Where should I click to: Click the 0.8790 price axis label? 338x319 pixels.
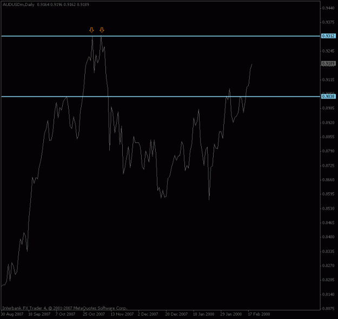tap(328, 151)
